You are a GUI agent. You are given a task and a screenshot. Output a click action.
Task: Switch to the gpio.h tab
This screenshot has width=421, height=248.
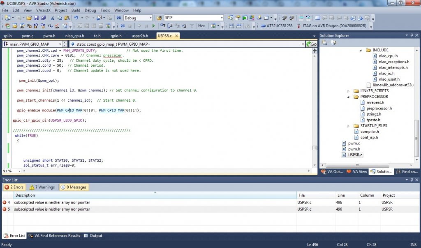point(116,36)
